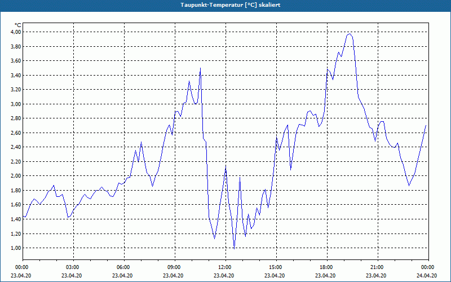Click the 4,00 y-axis value

coord(16,32)
